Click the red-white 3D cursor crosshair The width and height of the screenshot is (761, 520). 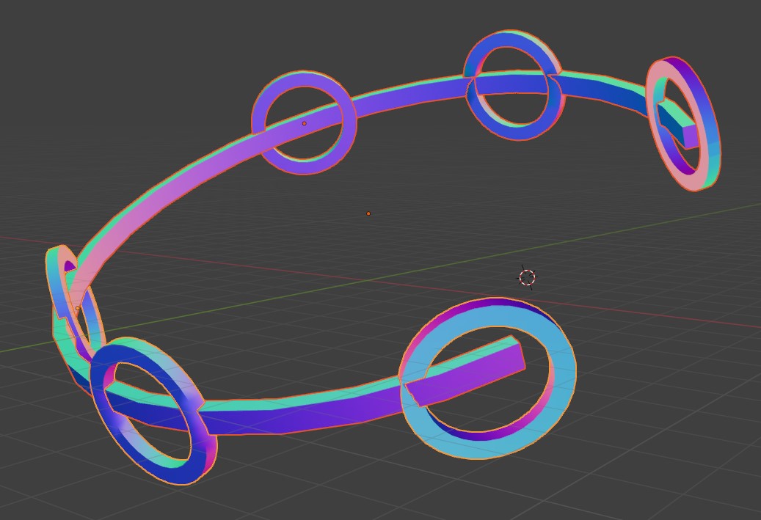pyautogui.click(x=527, y=277)
